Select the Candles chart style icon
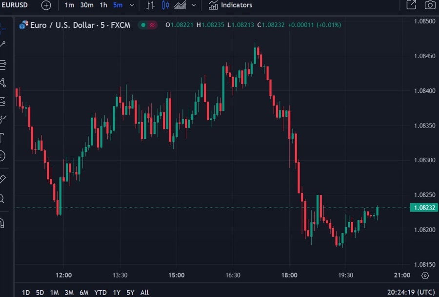Image resolution: width=439 pixels, height=297 pixels. point(165,5)
